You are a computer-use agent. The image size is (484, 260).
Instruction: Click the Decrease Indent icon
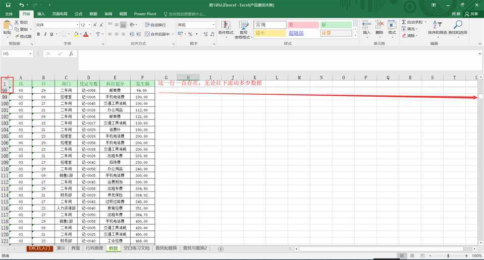click(132, 34)
